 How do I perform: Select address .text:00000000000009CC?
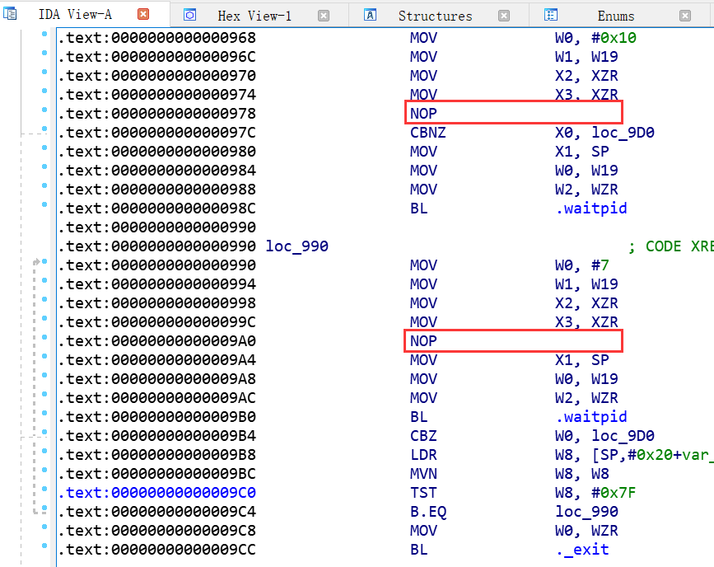[x=157, y=549]
